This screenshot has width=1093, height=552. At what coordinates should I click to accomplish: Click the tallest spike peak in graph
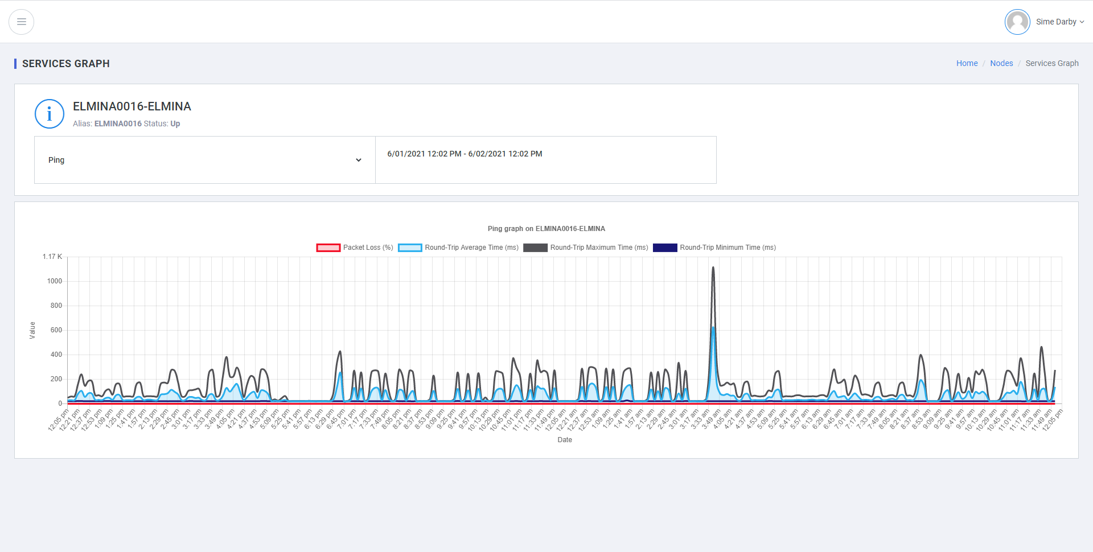[713, 268]
